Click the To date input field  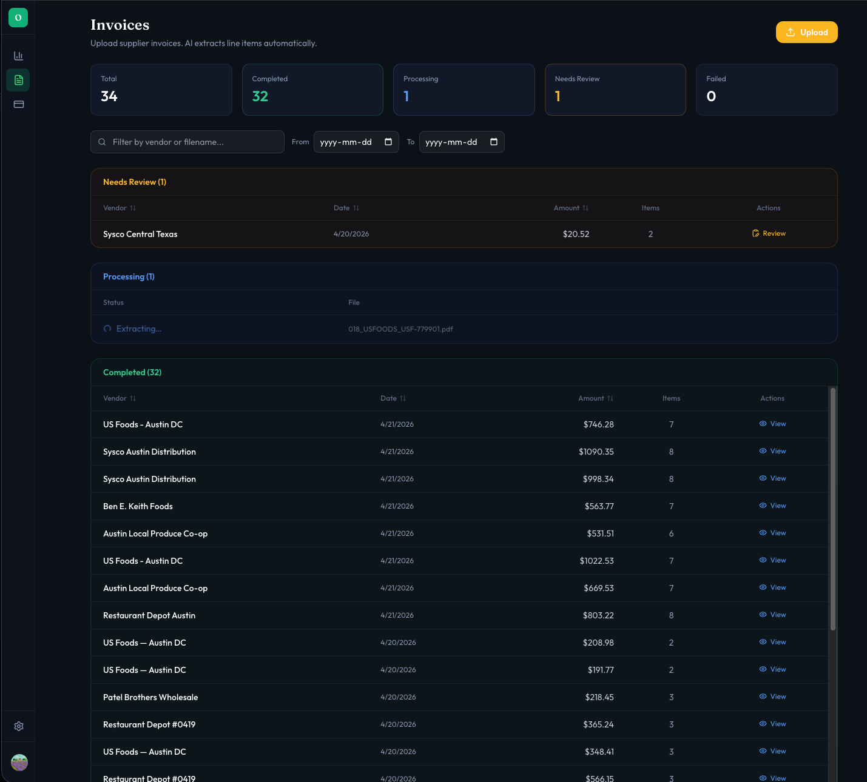click(x=462, y=142)
